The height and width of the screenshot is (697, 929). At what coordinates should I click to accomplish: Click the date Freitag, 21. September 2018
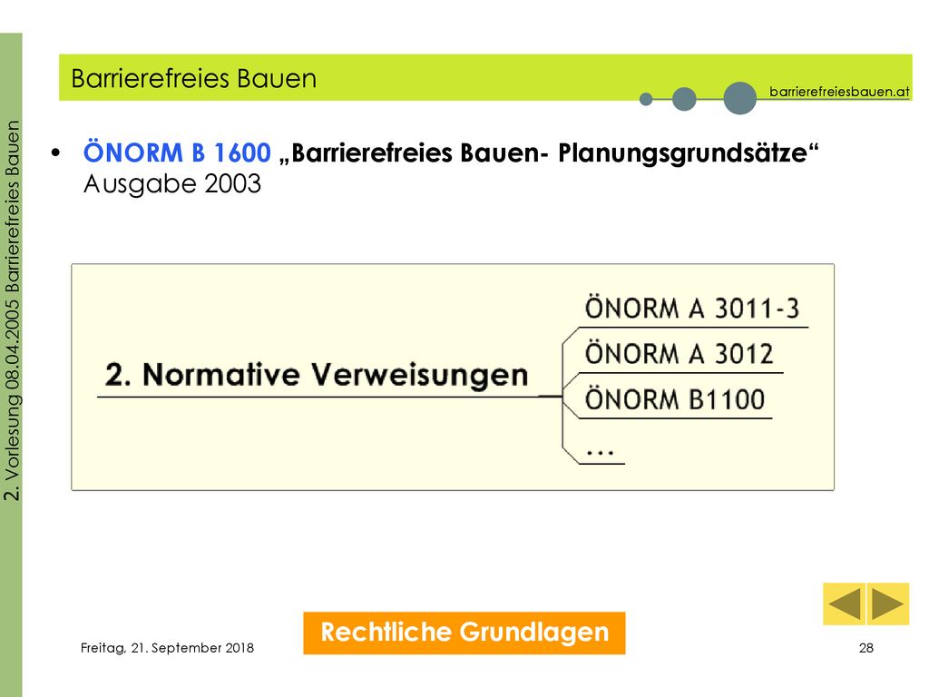[167, 648]
